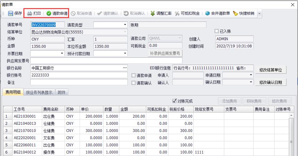The width and height of the screenshot is (298, 156).
Task: Open the 预计付款日期 date dropdown
Action: [x=125, y=53]
